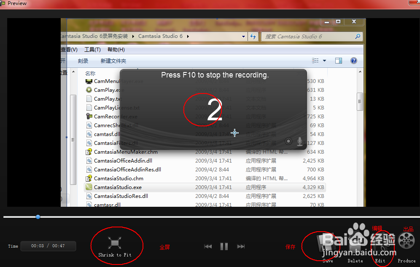Open the recording in the editor via the Edit icon
Image resolution: width=420 pixels, height=267 pixels.
381,243
